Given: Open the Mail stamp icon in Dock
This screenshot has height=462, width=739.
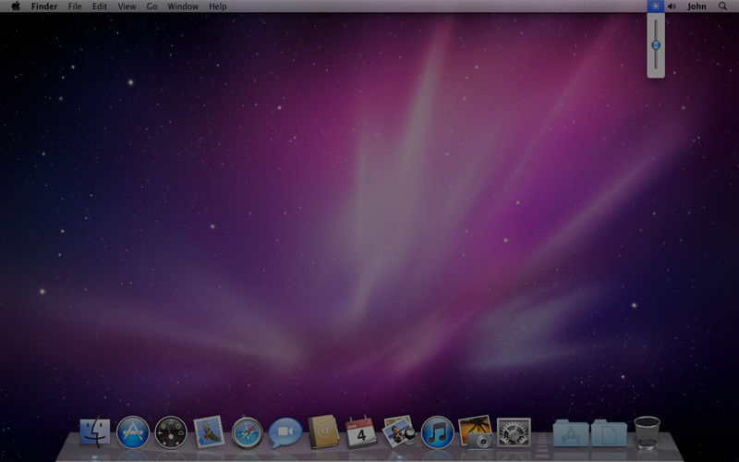Looking at the screenshot, I should point(209,432).
